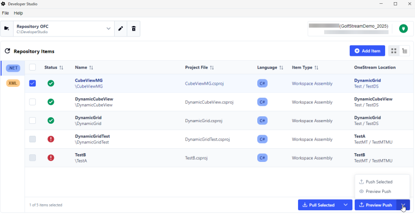415x214 pixels.
Task: Click the green status icon for CubeViewMG
Action: [51, 83]
